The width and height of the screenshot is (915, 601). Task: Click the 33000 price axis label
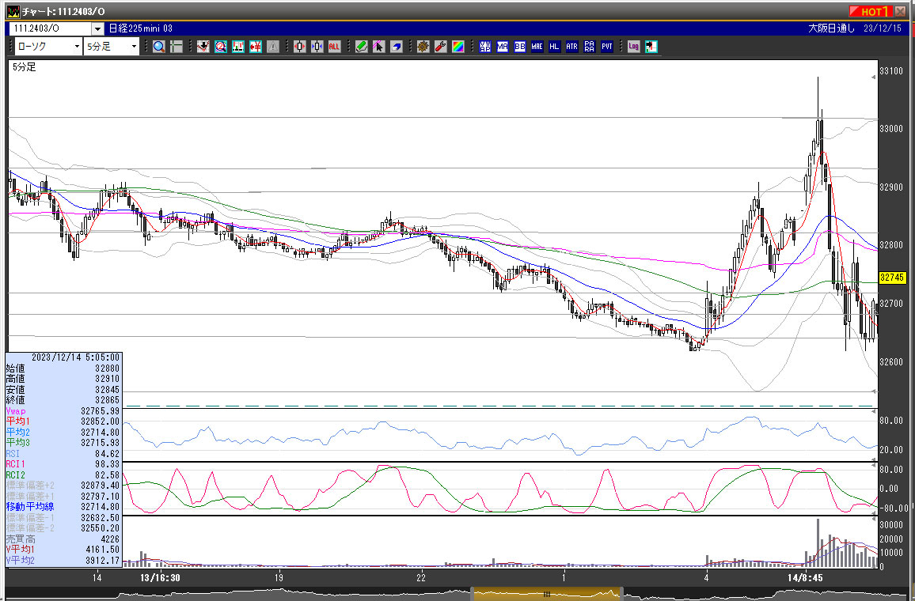[x=891, y=129]
